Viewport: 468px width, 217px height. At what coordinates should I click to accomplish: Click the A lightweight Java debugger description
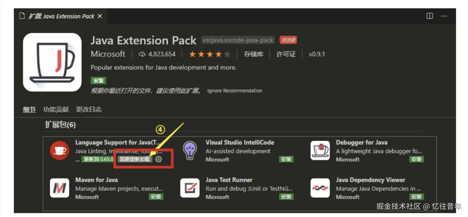pyautogui.click(x=379, y=151)
